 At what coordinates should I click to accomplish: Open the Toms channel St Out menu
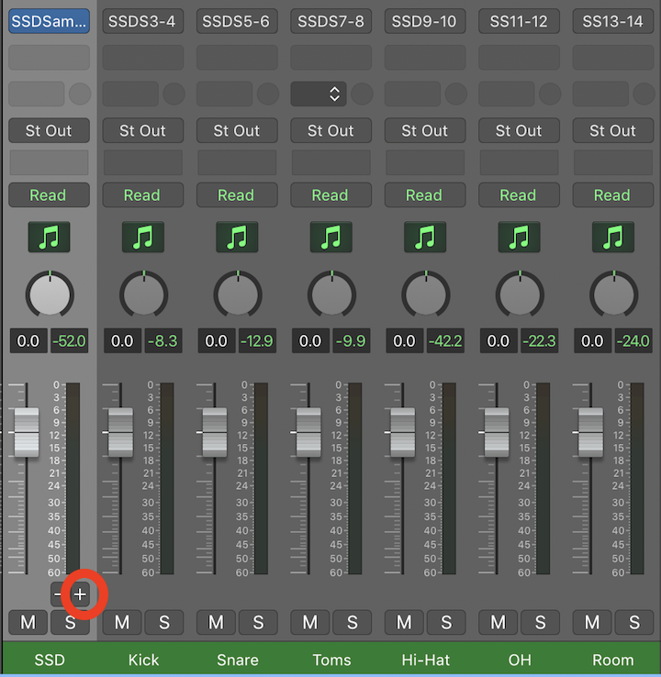point(330,130)
